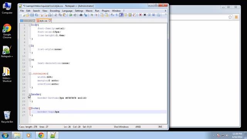
Task: Bookmark page with Chrome star icon
Action: tap(230, 17)
